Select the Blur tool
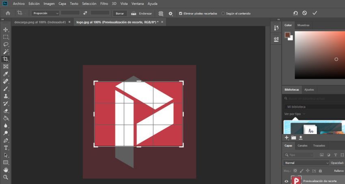This screenshot has height=184, width=345. click(6, 126)
